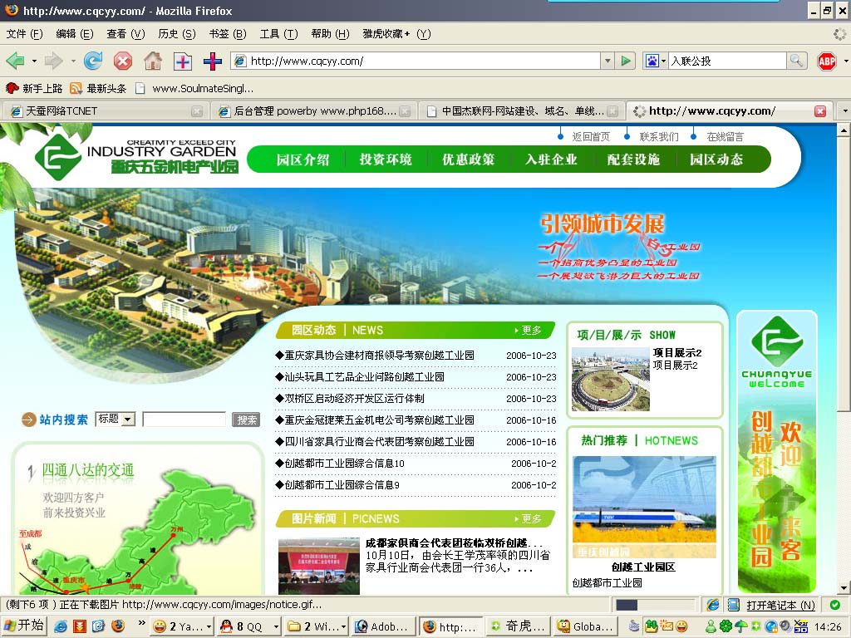Click the red Stop loading icon
Image resolution: width=851 pixels, height=638 pixels.
click(x=123, y=61)
